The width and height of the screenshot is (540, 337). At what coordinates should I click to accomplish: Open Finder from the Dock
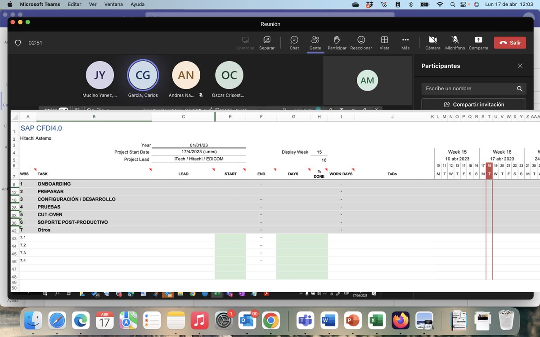[33, 321]
